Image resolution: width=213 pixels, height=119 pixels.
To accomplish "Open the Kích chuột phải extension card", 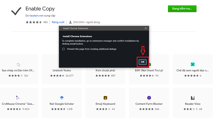I will pyautogui.click(x=105, y=70).
